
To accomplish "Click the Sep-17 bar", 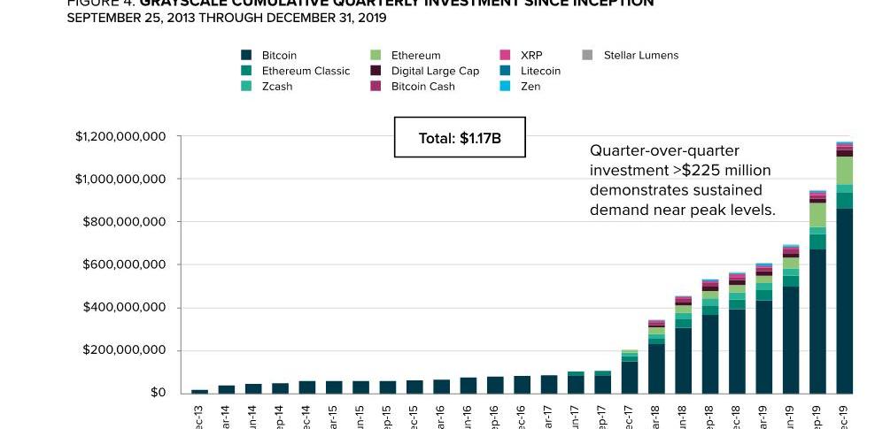I will pos(603,382).
